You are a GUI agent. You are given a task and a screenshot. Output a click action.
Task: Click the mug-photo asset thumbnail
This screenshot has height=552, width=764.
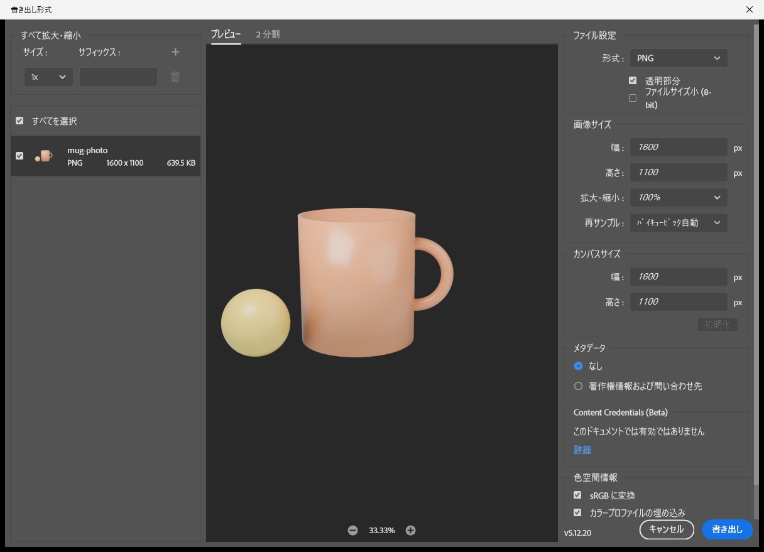coord(43,156)
